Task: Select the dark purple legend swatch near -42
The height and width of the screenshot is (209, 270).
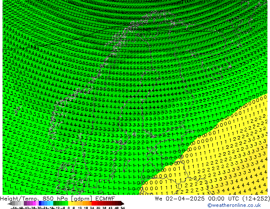Action: [x=25, y=203]
